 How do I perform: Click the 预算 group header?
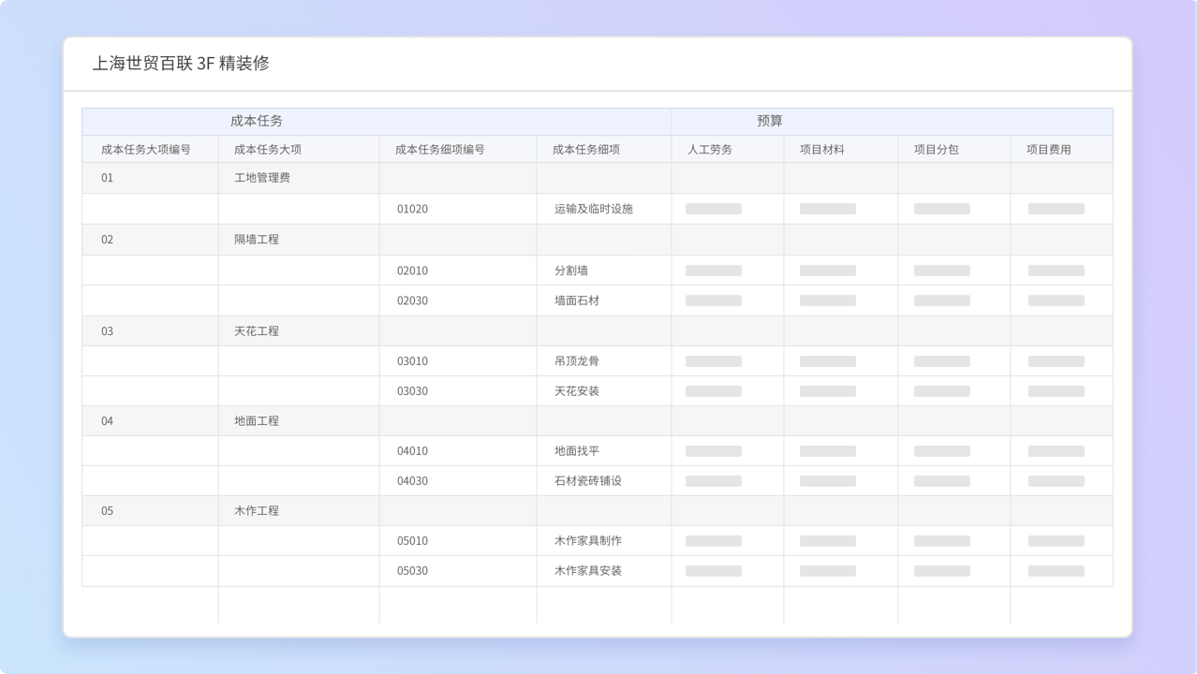pos(769,121)
